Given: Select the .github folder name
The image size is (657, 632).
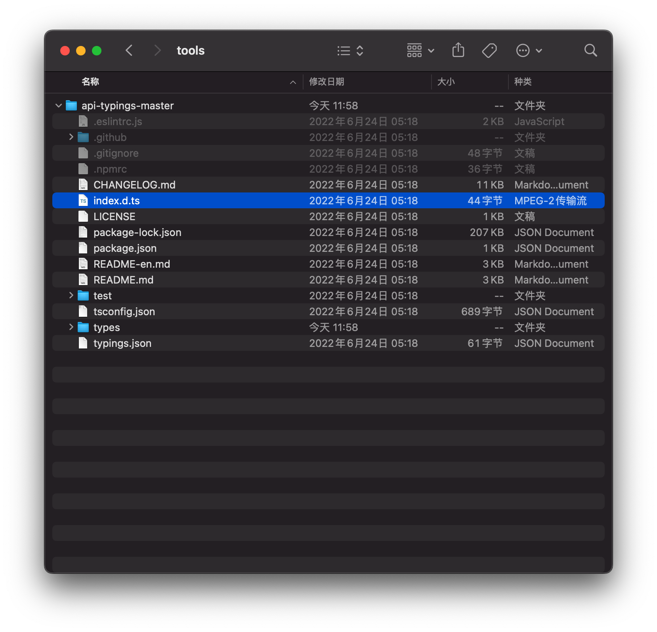Looking at the screenshot, I should (x=110, y=137).
